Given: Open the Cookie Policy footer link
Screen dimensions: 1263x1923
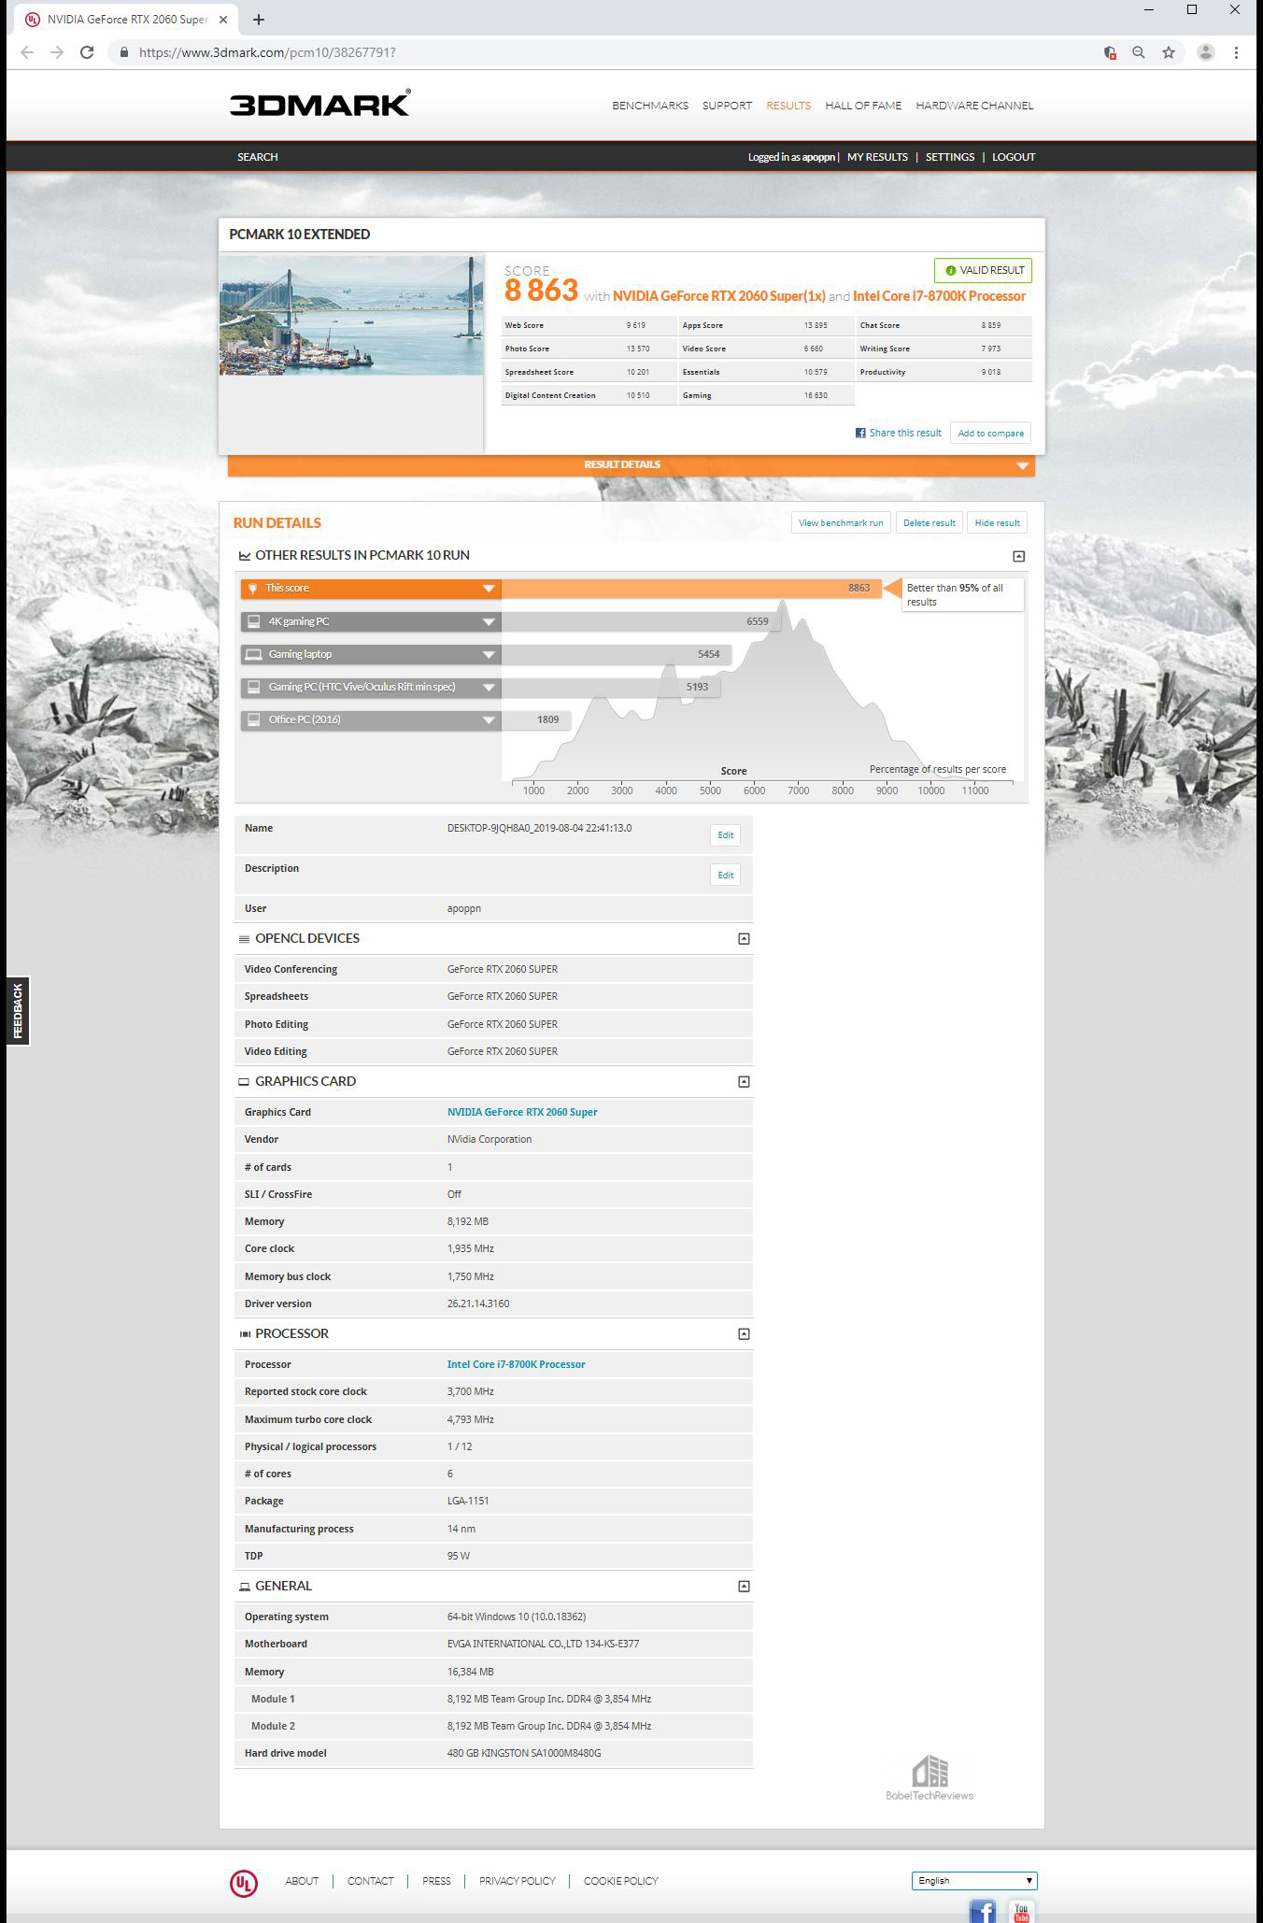Looking at the screenshot, I should (621, 1881).
